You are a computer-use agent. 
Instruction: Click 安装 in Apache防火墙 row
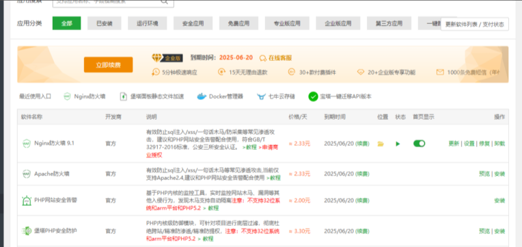point(499,174)
